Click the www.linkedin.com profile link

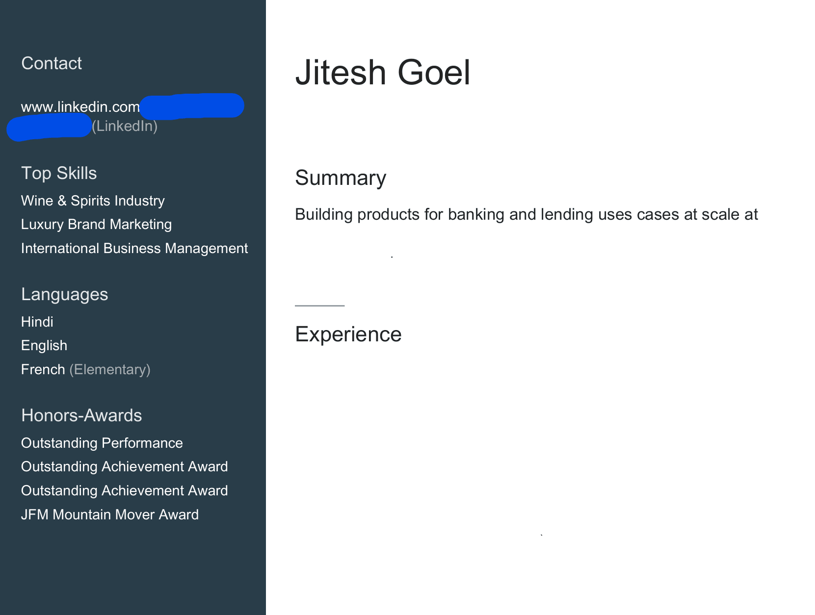tap(80, 107)
